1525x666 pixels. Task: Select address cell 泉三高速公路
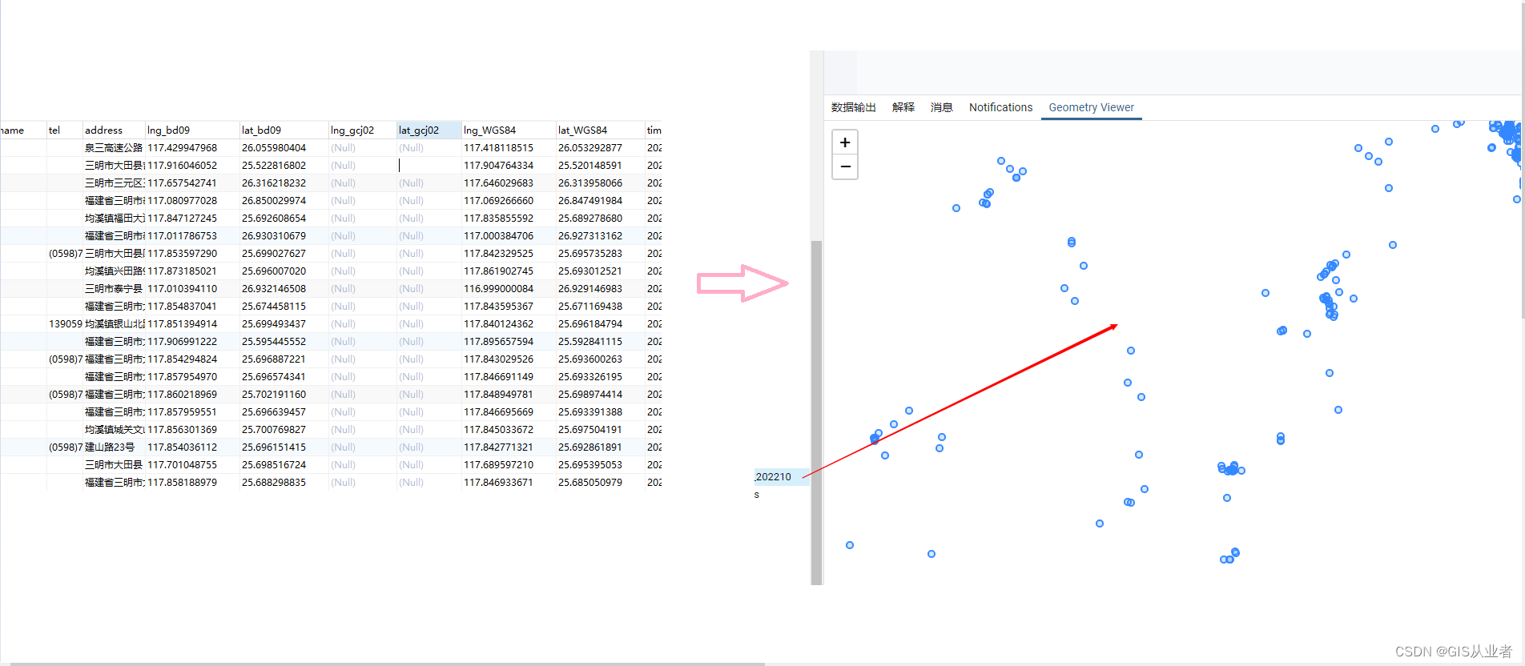click(x=114, y=148)
